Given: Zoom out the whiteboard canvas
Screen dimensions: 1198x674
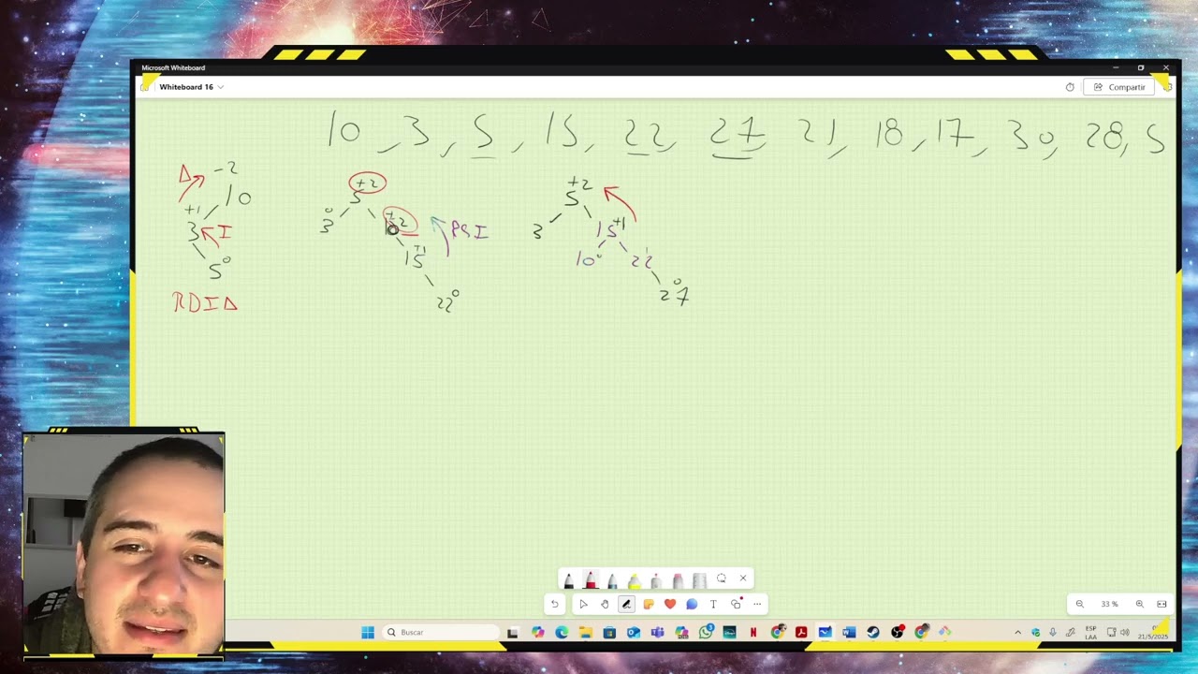Looking at the screenshot, I should pos(1079,604).
